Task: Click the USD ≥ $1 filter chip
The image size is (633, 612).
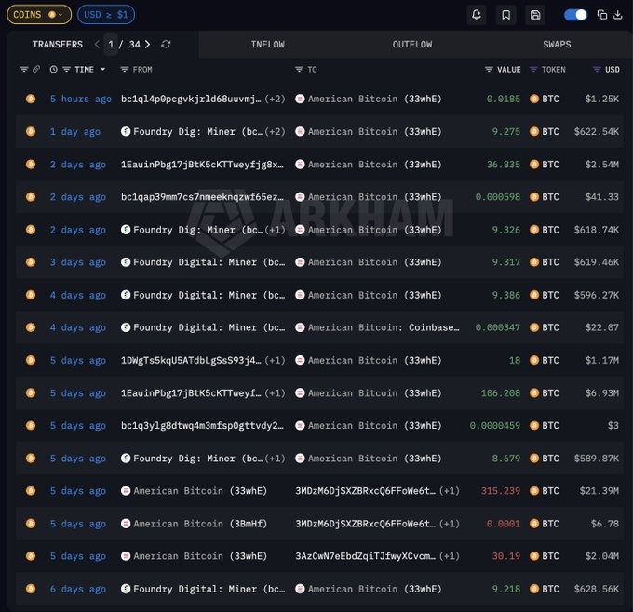Action: coord(106,15)
